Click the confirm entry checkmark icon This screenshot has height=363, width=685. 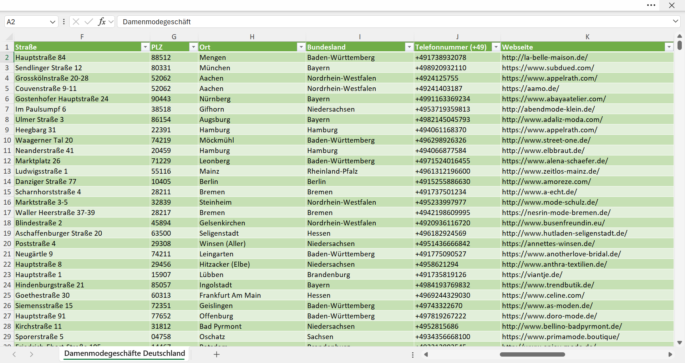point(88,22)
